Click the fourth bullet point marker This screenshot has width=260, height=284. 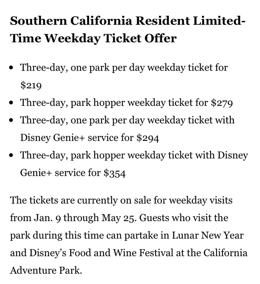point(13,156)
